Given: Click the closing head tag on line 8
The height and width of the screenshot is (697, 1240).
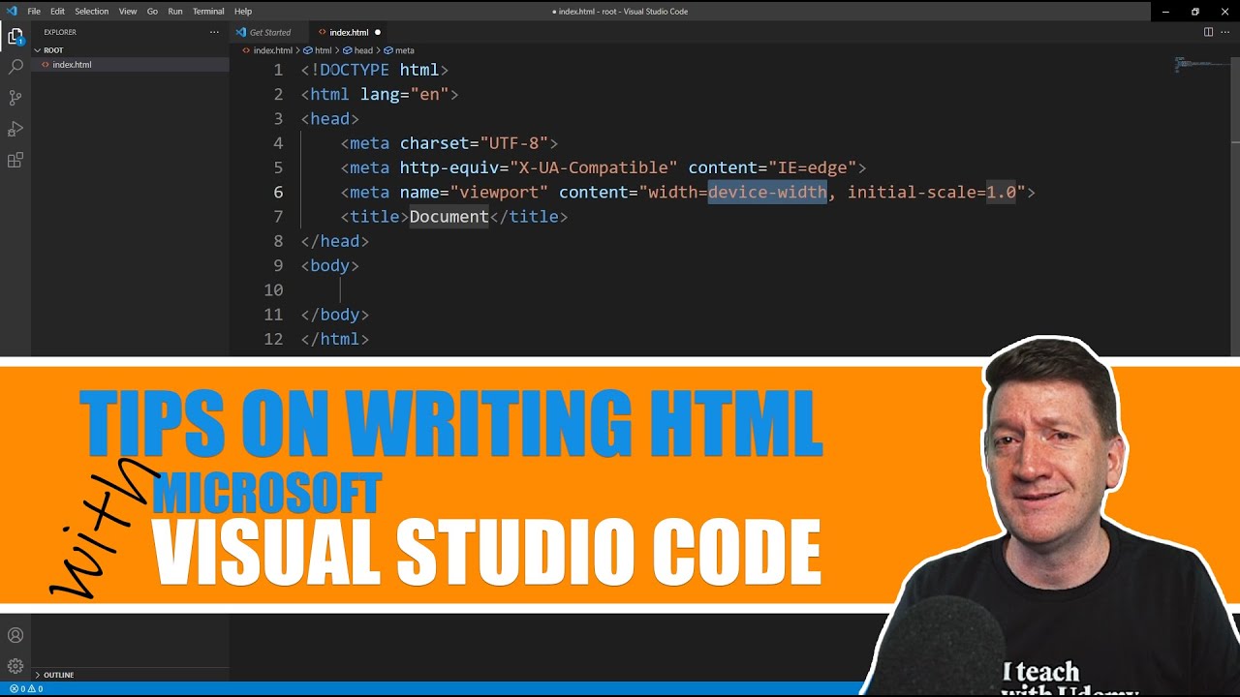Looking at the screenshot, I should (334, 241).
